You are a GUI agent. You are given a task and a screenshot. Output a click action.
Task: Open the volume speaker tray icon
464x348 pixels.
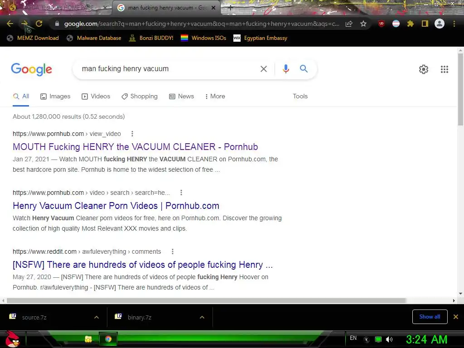point(389,339)
